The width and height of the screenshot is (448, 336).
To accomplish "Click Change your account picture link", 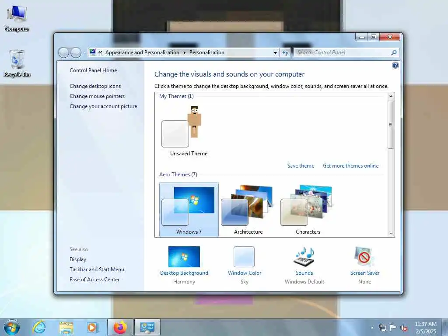I will pyautogui.click(x=103, y=106).
